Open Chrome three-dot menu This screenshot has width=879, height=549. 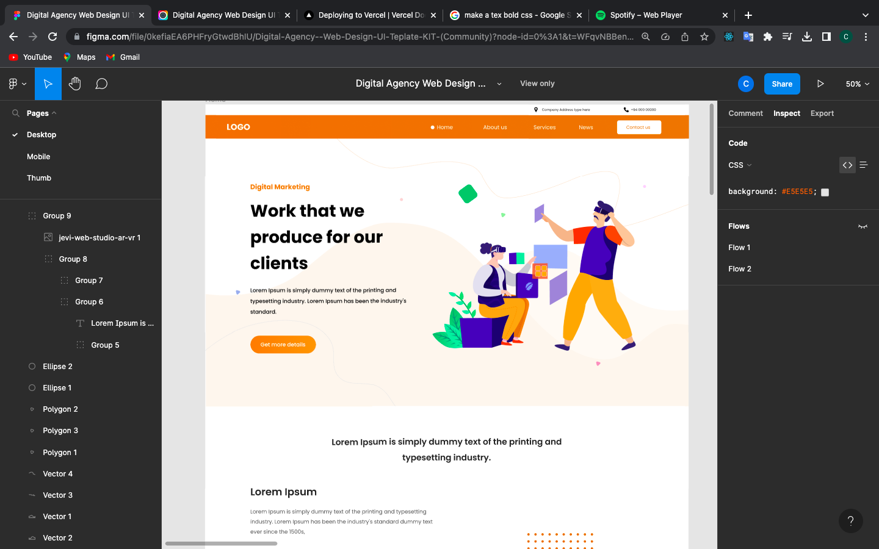coord(866,37)
